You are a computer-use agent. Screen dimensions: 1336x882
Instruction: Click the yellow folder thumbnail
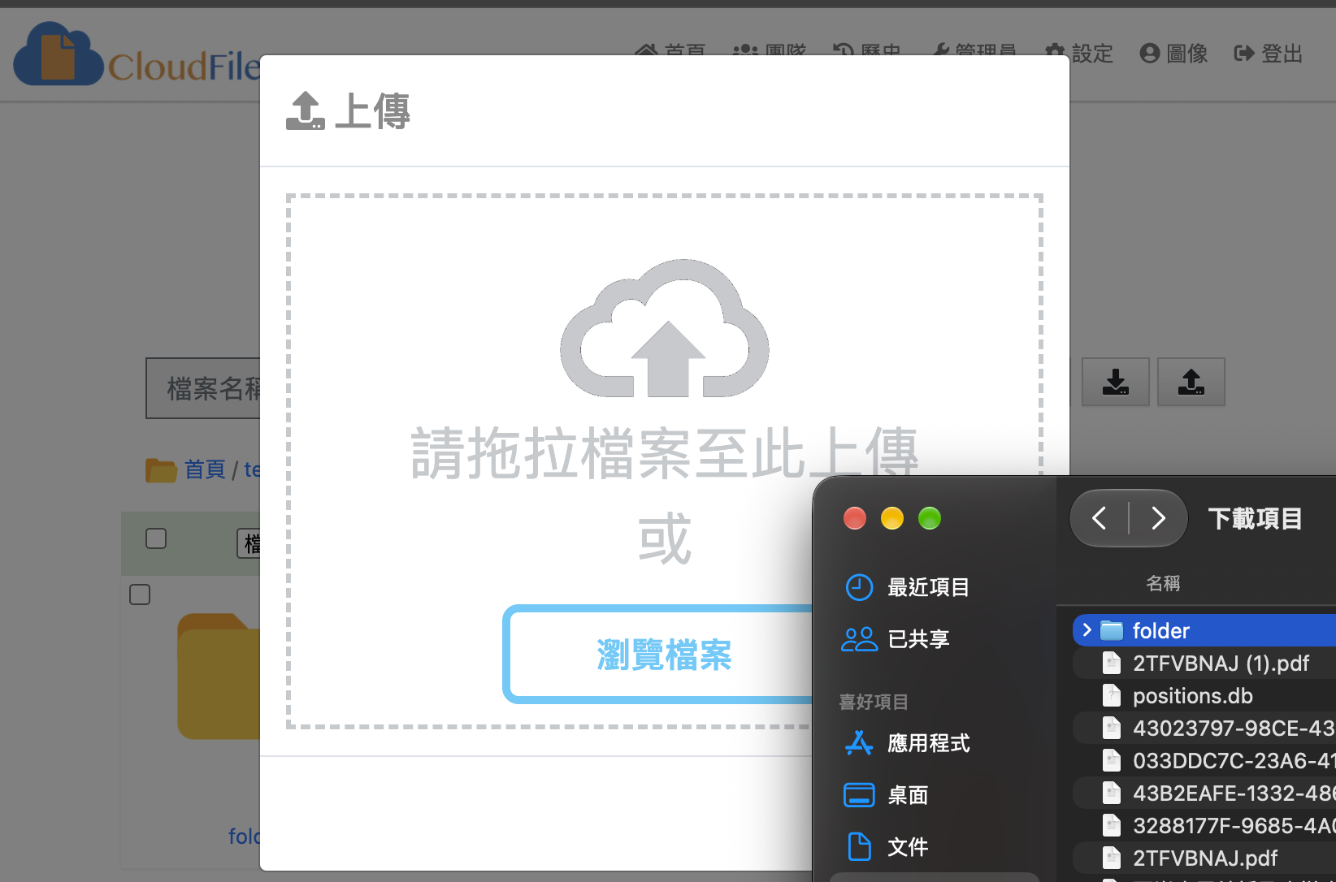click(x=218, y=676)
